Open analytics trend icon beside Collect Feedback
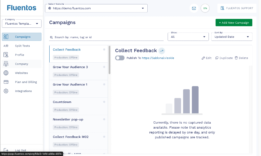The width and height of the screenshot is (261, 156). click(x=162, y=51)
